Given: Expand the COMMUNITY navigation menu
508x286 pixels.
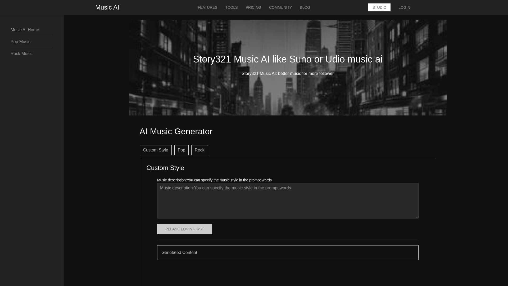Looking at the screenshot, I should coord(280,7).
